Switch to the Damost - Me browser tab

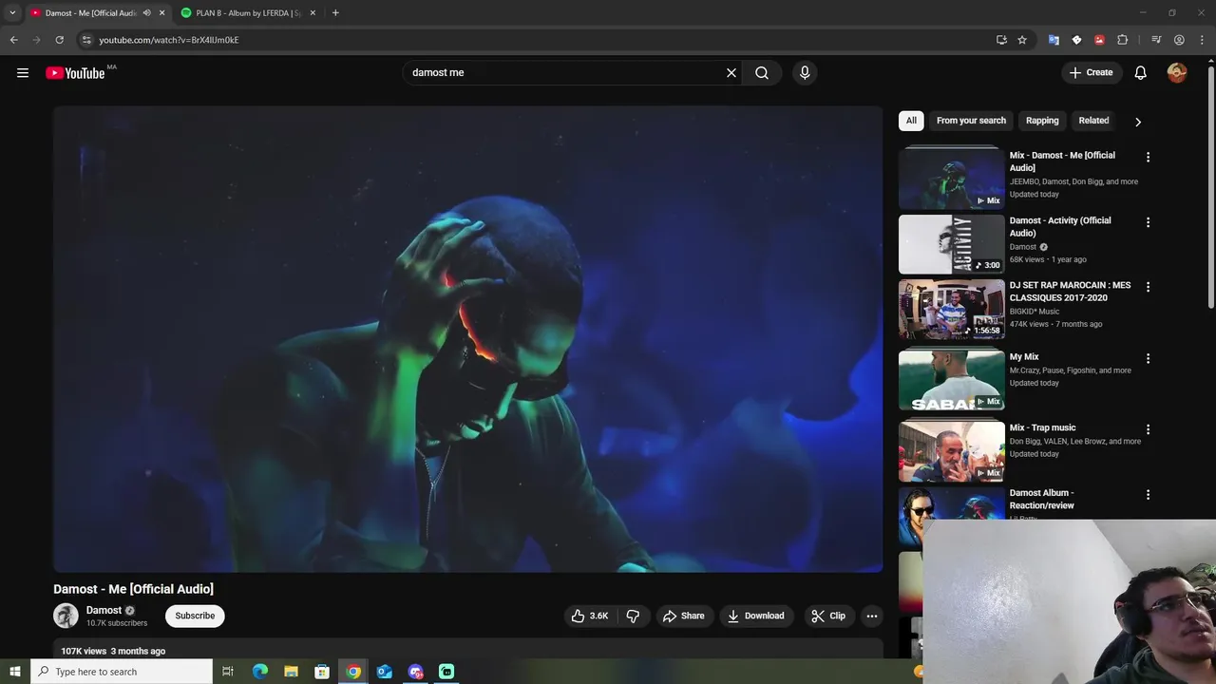(91, 13)
